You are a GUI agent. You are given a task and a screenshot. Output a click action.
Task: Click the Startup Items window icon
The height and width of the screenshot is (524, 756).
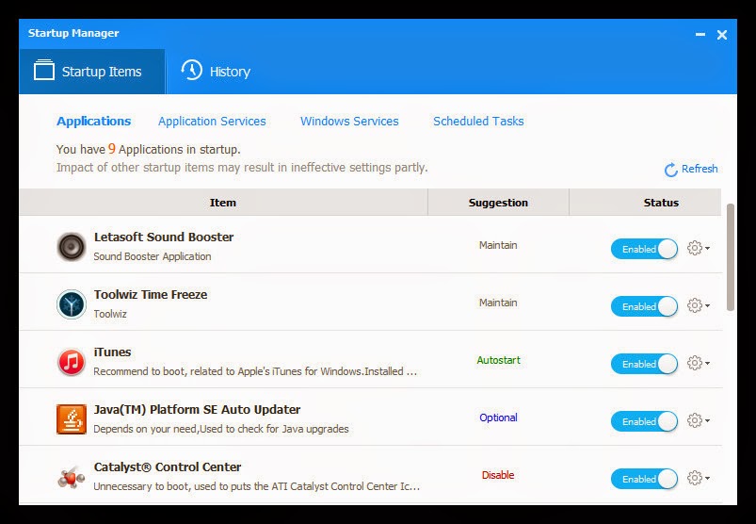tap(44, 70)
